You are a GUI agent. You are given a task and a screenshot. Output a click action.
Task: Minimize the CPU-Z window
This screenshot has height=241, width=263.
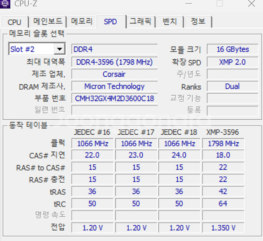188,3
